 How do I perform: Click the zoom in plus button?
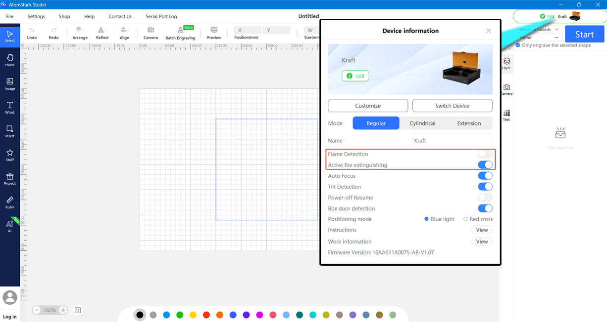[x=63, y=310]
